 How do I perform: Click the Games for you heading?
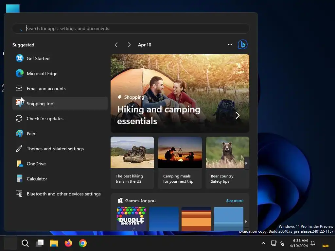(x=140, y=201)
